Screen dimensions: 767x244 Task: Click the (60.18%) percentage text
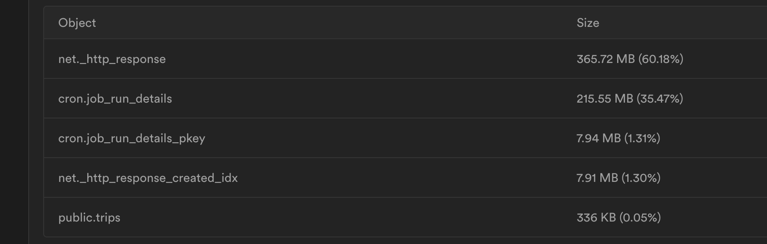pos(661,59)
